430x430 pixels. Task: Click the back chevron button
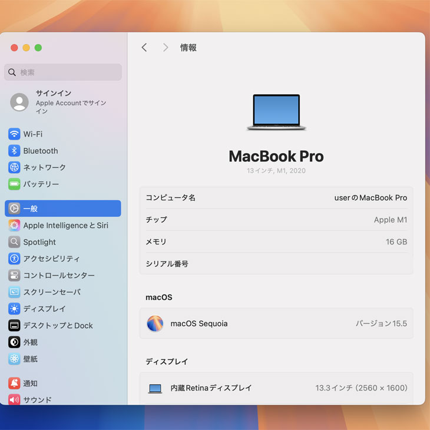[x=144, y=48]
